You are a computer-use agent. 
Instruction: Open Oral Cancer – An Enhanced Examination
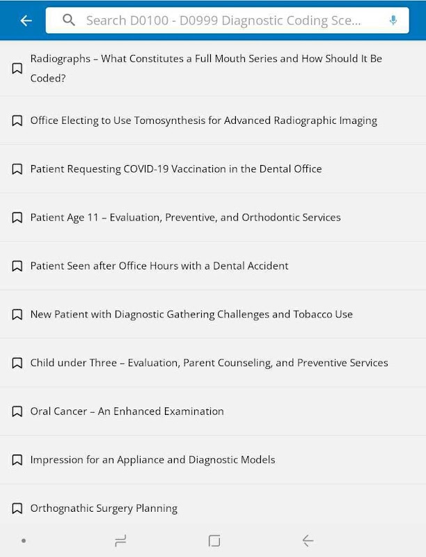127,411
